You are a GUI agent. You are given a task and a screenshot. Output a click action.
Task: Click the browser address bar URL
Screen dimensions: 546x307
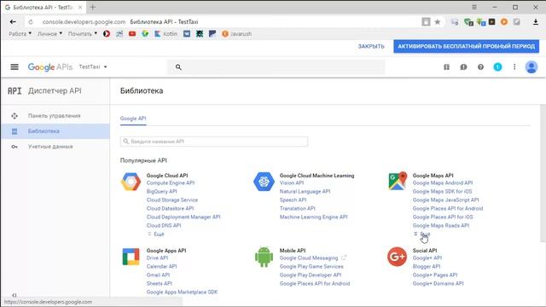click(84, 22)
